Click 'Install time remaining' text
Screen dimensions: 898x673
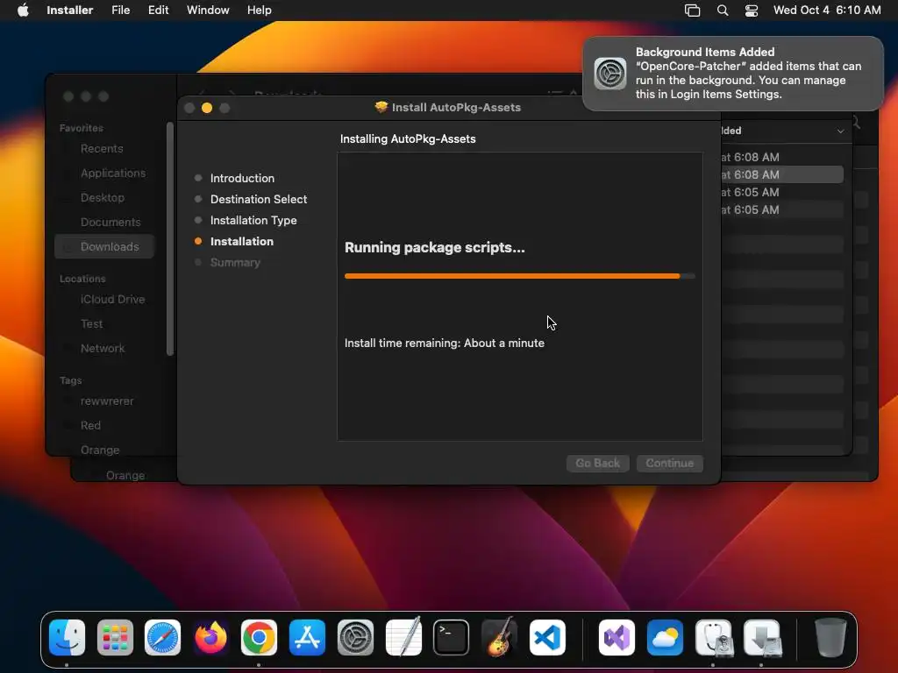[445, 343]
